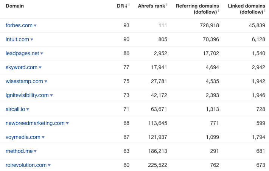
Task: Expand the leadpages.net dropdown arrow
Action: pos(42,54)
